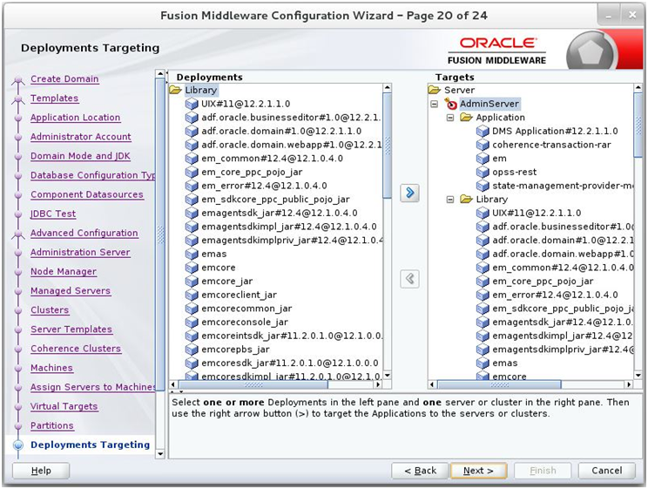Click the cube icon beside em_error#12.4 in Deployments
The height and width of the screenshot is (489, 648).
coord(192,186)
